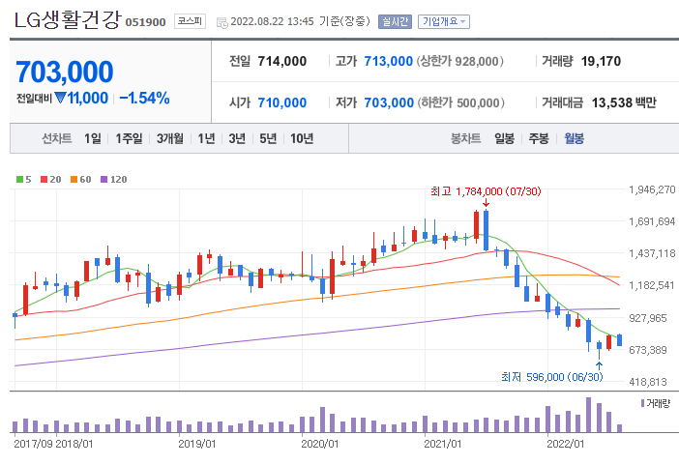Click the 2022.08.22 13:45 timestamp
This screenshot has height=465, width=679.
point(272,21)
